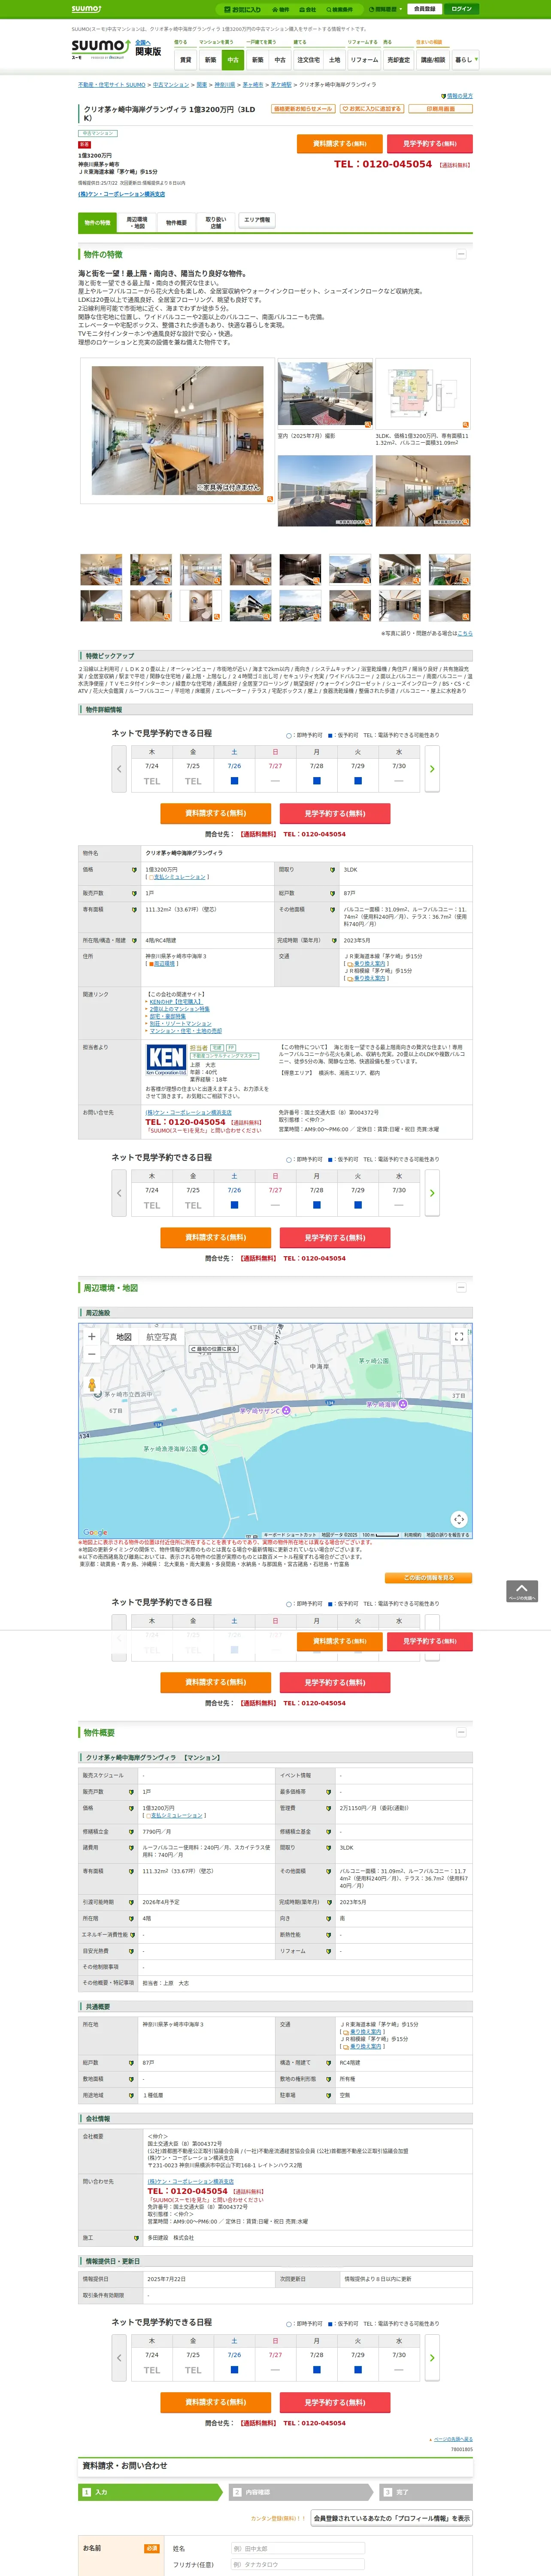The height and width of the screenshot is (2576, 551).
Task: Click 茅ヶ崎市 breadcrumb link
Action: pyautogui.click(x=253, y=85)
